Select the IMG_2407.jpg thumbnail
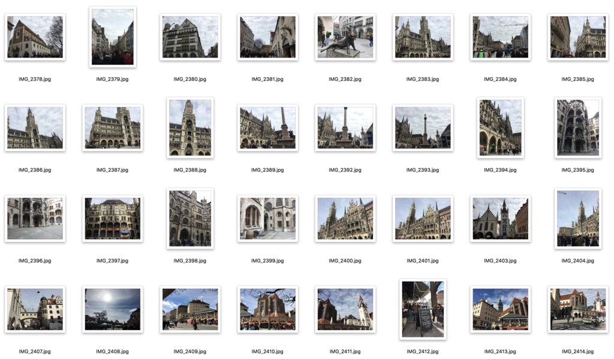Image resolution: width=614 pixels, height=359 pixels. point(35,310)
